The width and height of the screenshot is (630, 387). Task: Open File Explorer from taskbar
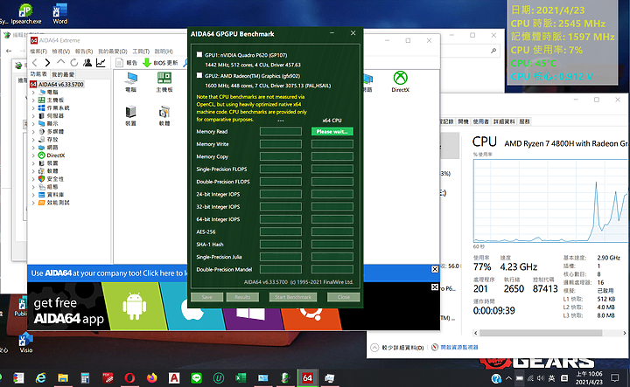pos(63,377)
